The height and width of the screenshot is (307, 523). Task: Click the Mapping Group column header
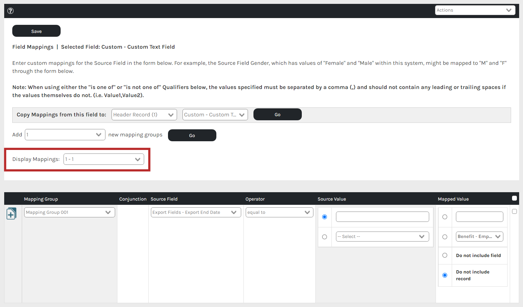(x=41, y=199)
